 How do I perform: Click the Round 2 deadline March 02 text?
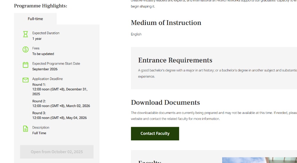(x=61, y=106)
